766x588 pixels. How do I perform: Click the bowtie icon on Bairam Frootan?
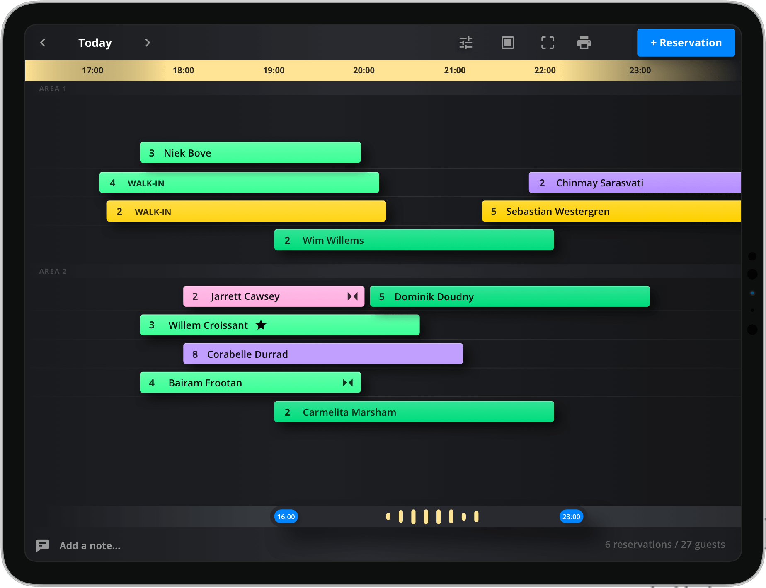pos(348,383)
